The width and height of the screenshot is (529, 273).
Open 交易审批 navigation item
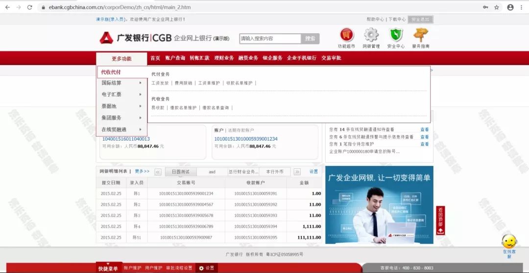(x=331, y=58)
